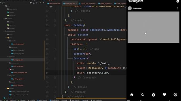Open the messenger icon beside Instagram logo

coord(178,1)
